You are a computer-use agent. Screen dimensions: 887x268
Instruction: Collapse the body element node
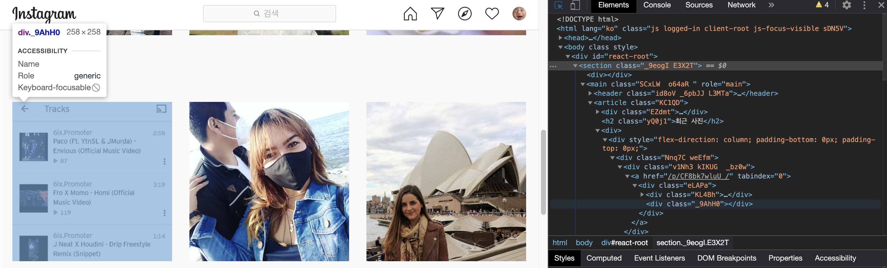(560, 47)
